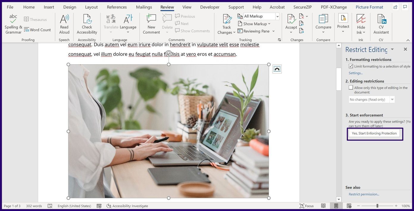This screenshot has width=414, height=211.
Task: Enable Allow only this type of editing
Action: coord(351,87)
